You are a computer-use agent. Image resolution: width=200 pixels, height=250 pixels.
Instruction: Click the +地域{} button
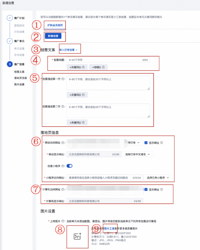pyautogui.click(x=98, y=67)
